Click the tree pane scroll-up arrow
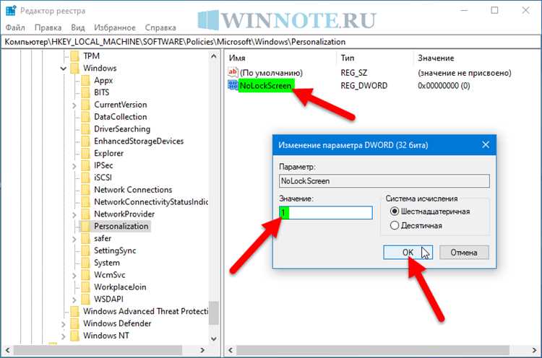The image size is (542, 358). (214, 56)
